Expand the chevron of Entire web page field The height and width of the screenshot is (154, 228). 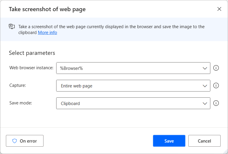point(205,86)
